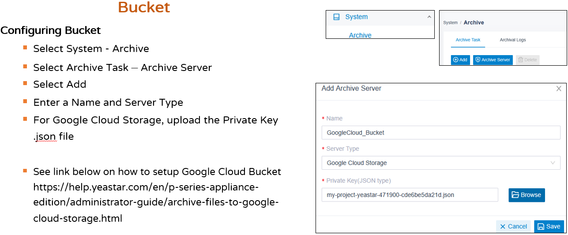
Task: Close the Add Archive Server dialog
Action: pos(559,89)
